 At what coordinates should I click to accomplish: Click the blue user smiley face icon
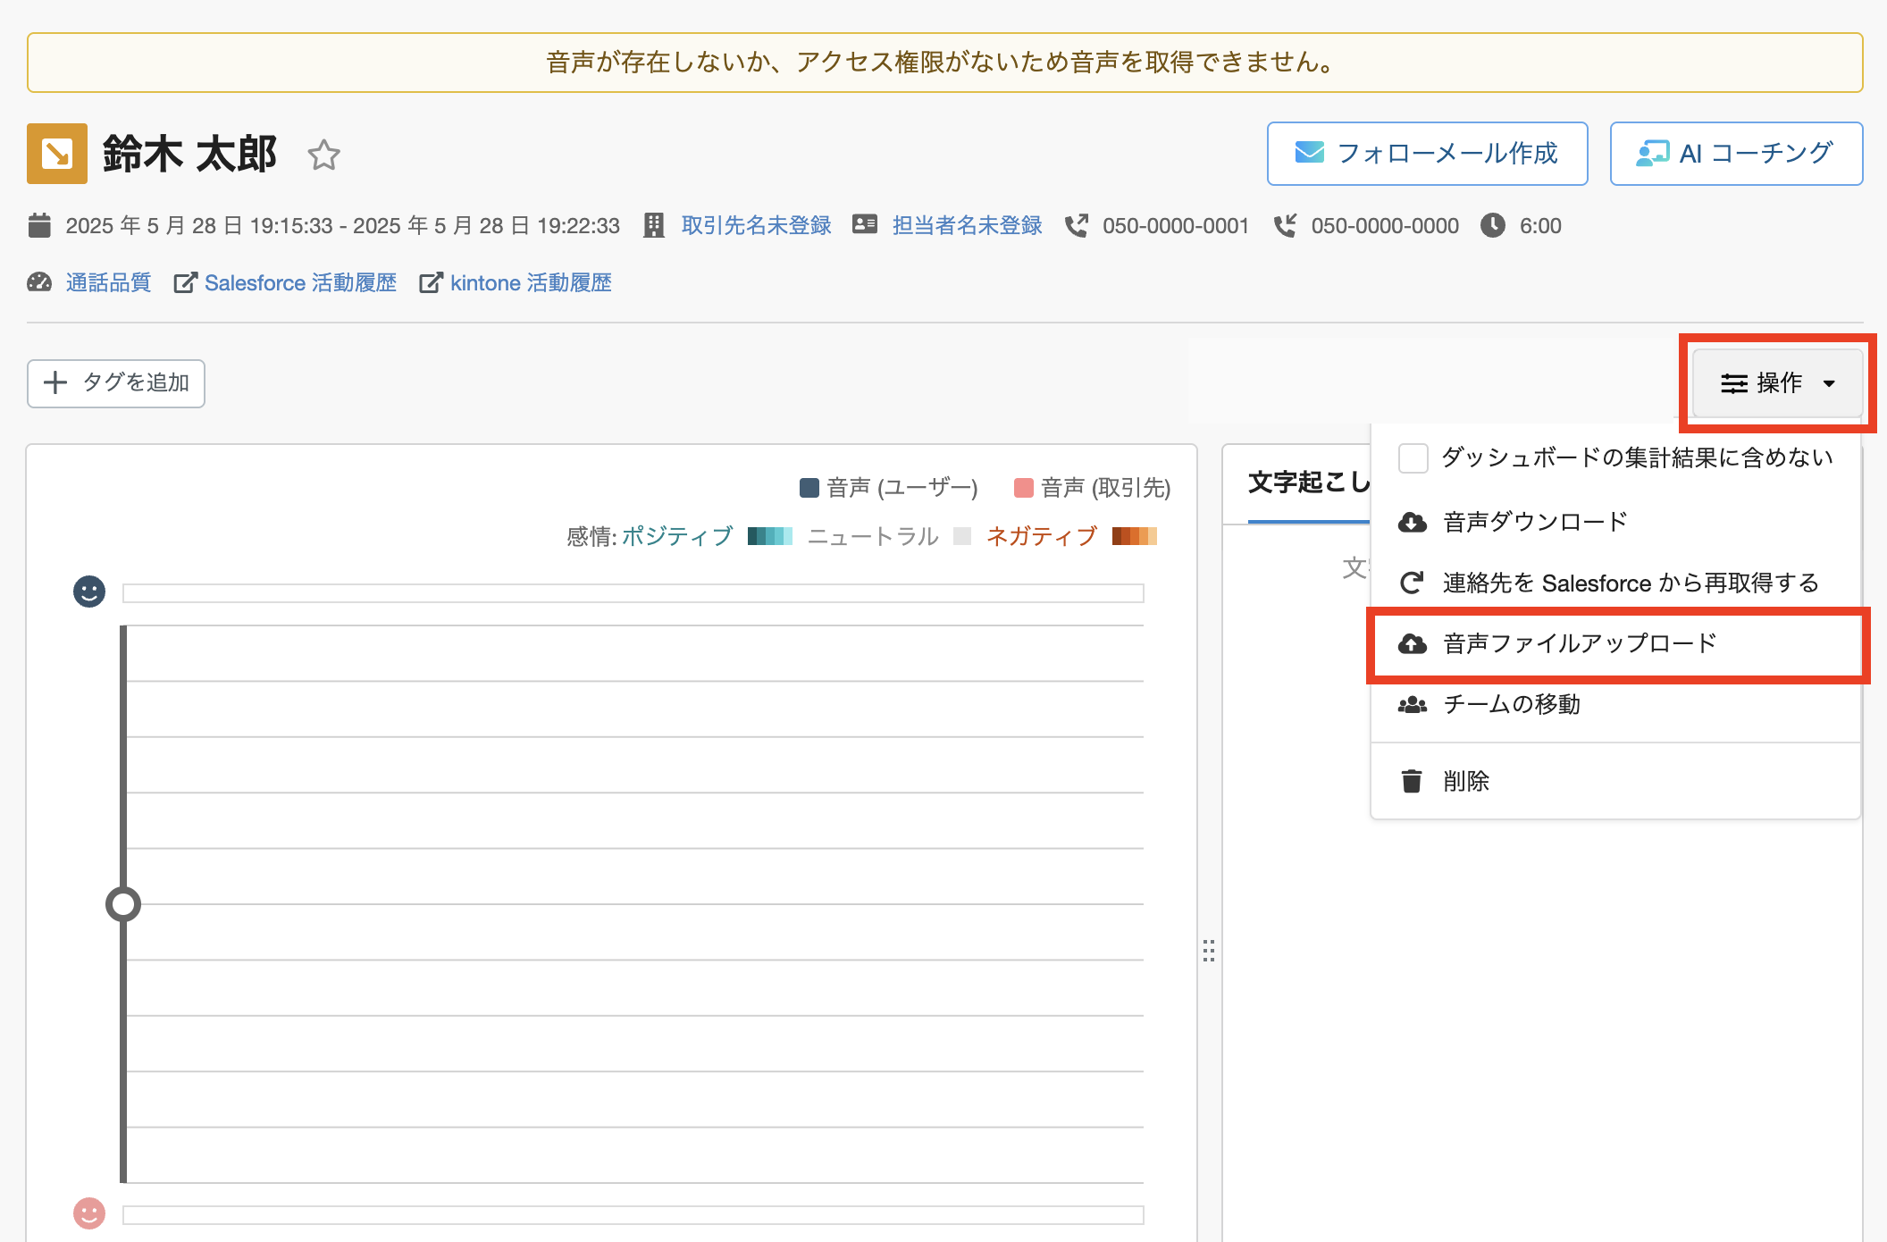pos(89,592)
